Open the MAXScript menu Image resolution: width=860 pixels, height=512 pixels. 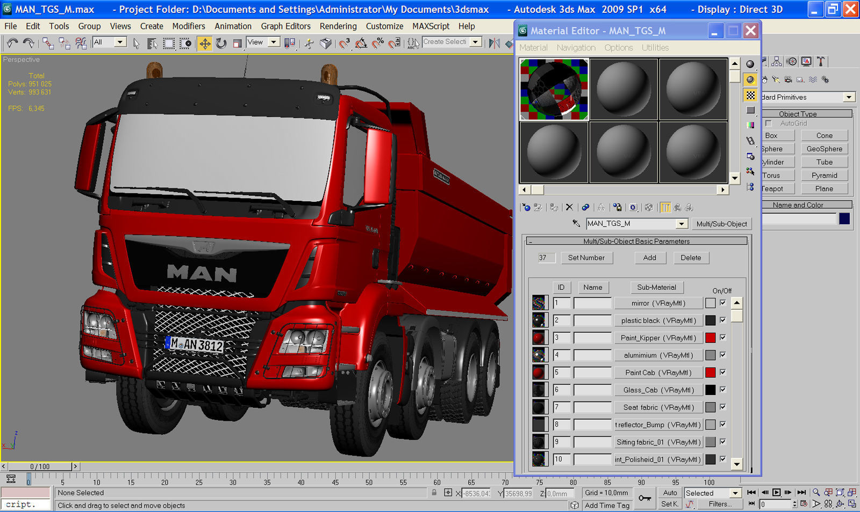pos(431,26)
